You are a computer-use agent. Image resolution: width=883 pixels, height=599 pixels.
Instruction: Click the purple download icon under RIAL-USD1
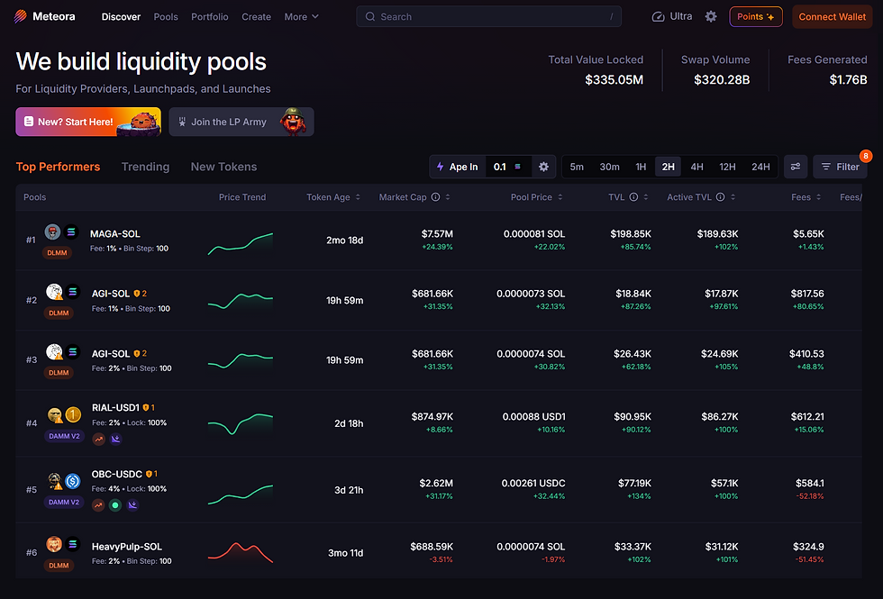pyautogui.click(x=115, y=440)
